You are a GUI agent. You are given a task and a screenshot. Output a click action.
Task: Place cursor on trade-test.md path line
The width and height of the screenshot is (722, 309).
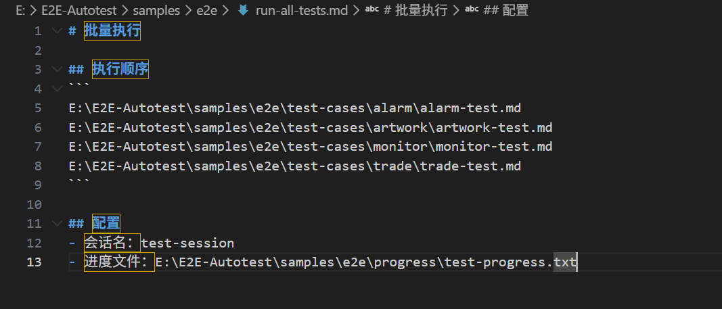[295, 166]
